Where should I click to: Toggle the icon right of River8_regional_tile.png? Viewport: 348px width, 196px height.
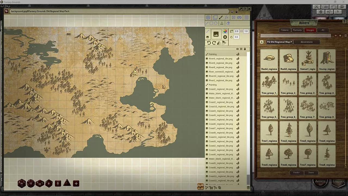point(238,67)
